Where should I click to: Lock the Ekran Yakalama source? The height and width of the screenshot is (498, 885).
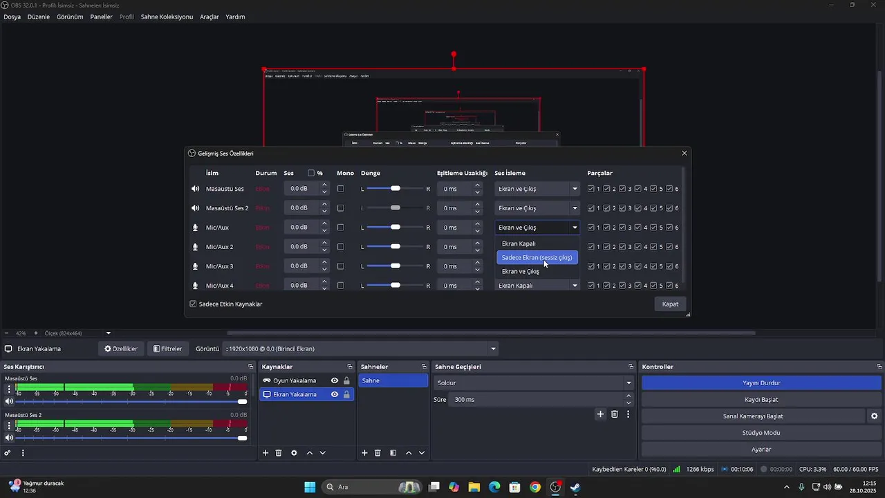pos(346,394)
